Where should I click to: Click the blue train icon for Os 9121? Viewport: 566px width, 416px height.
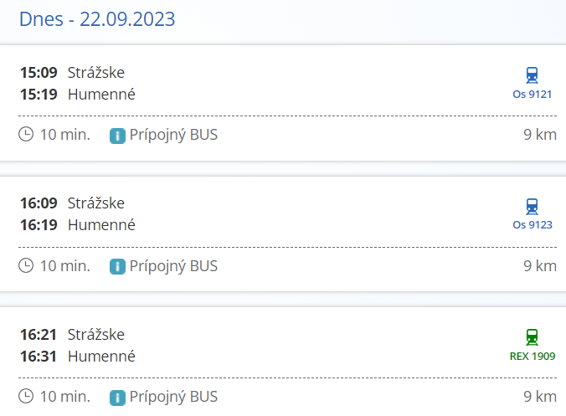(x=533, y=75)
